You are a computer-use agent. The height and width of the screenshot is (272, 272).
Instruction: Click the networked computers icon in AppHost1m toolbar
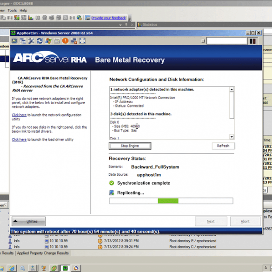tap(74, 41)
